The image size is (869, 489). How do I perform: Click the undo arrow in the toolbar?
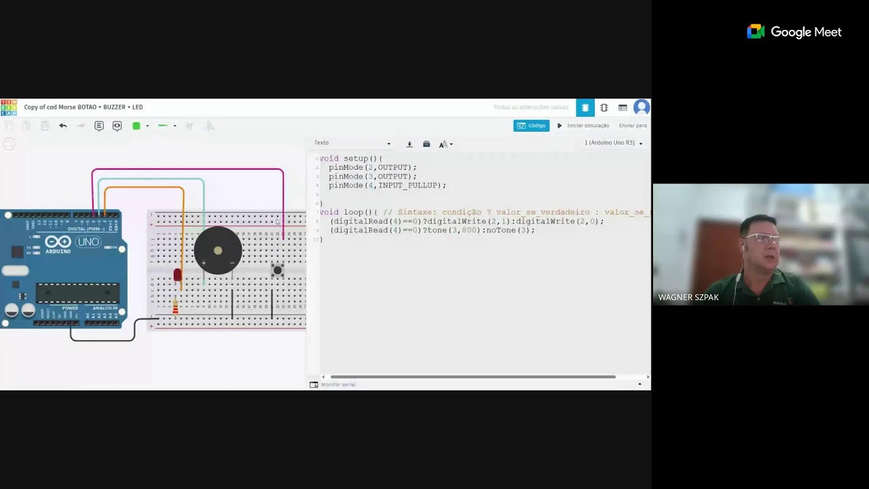[x=62, y=126]
